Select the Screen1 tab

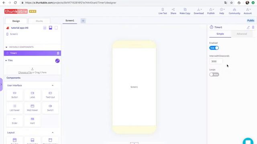70,20
